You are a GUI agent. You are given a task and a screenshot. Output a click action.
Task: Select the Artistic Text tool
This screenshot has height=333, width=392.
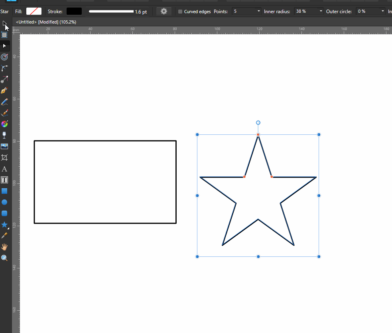click(x=4, y=169)
